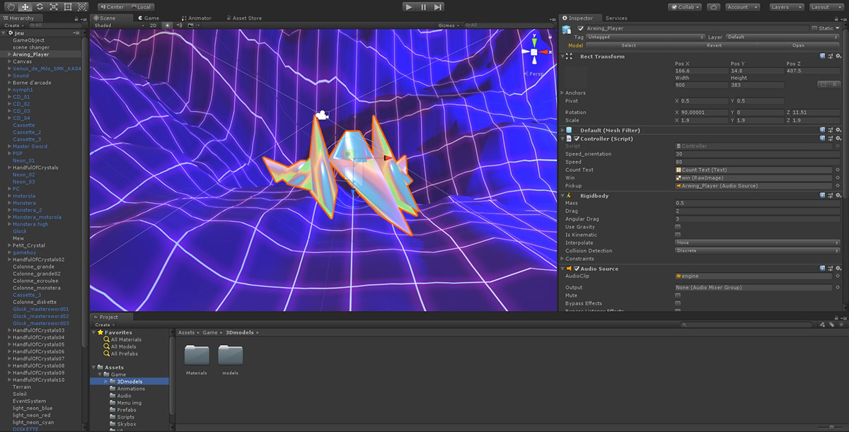Screen dimensions: 849x432
Task: Toggle 2D scene view mode
Action: pos(155,25)
